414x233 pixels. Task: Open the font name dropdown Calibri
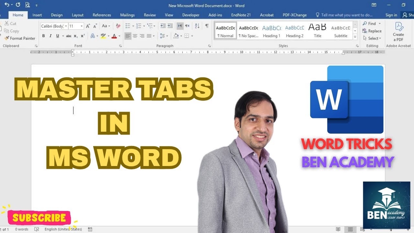click(x=66, y=26)
